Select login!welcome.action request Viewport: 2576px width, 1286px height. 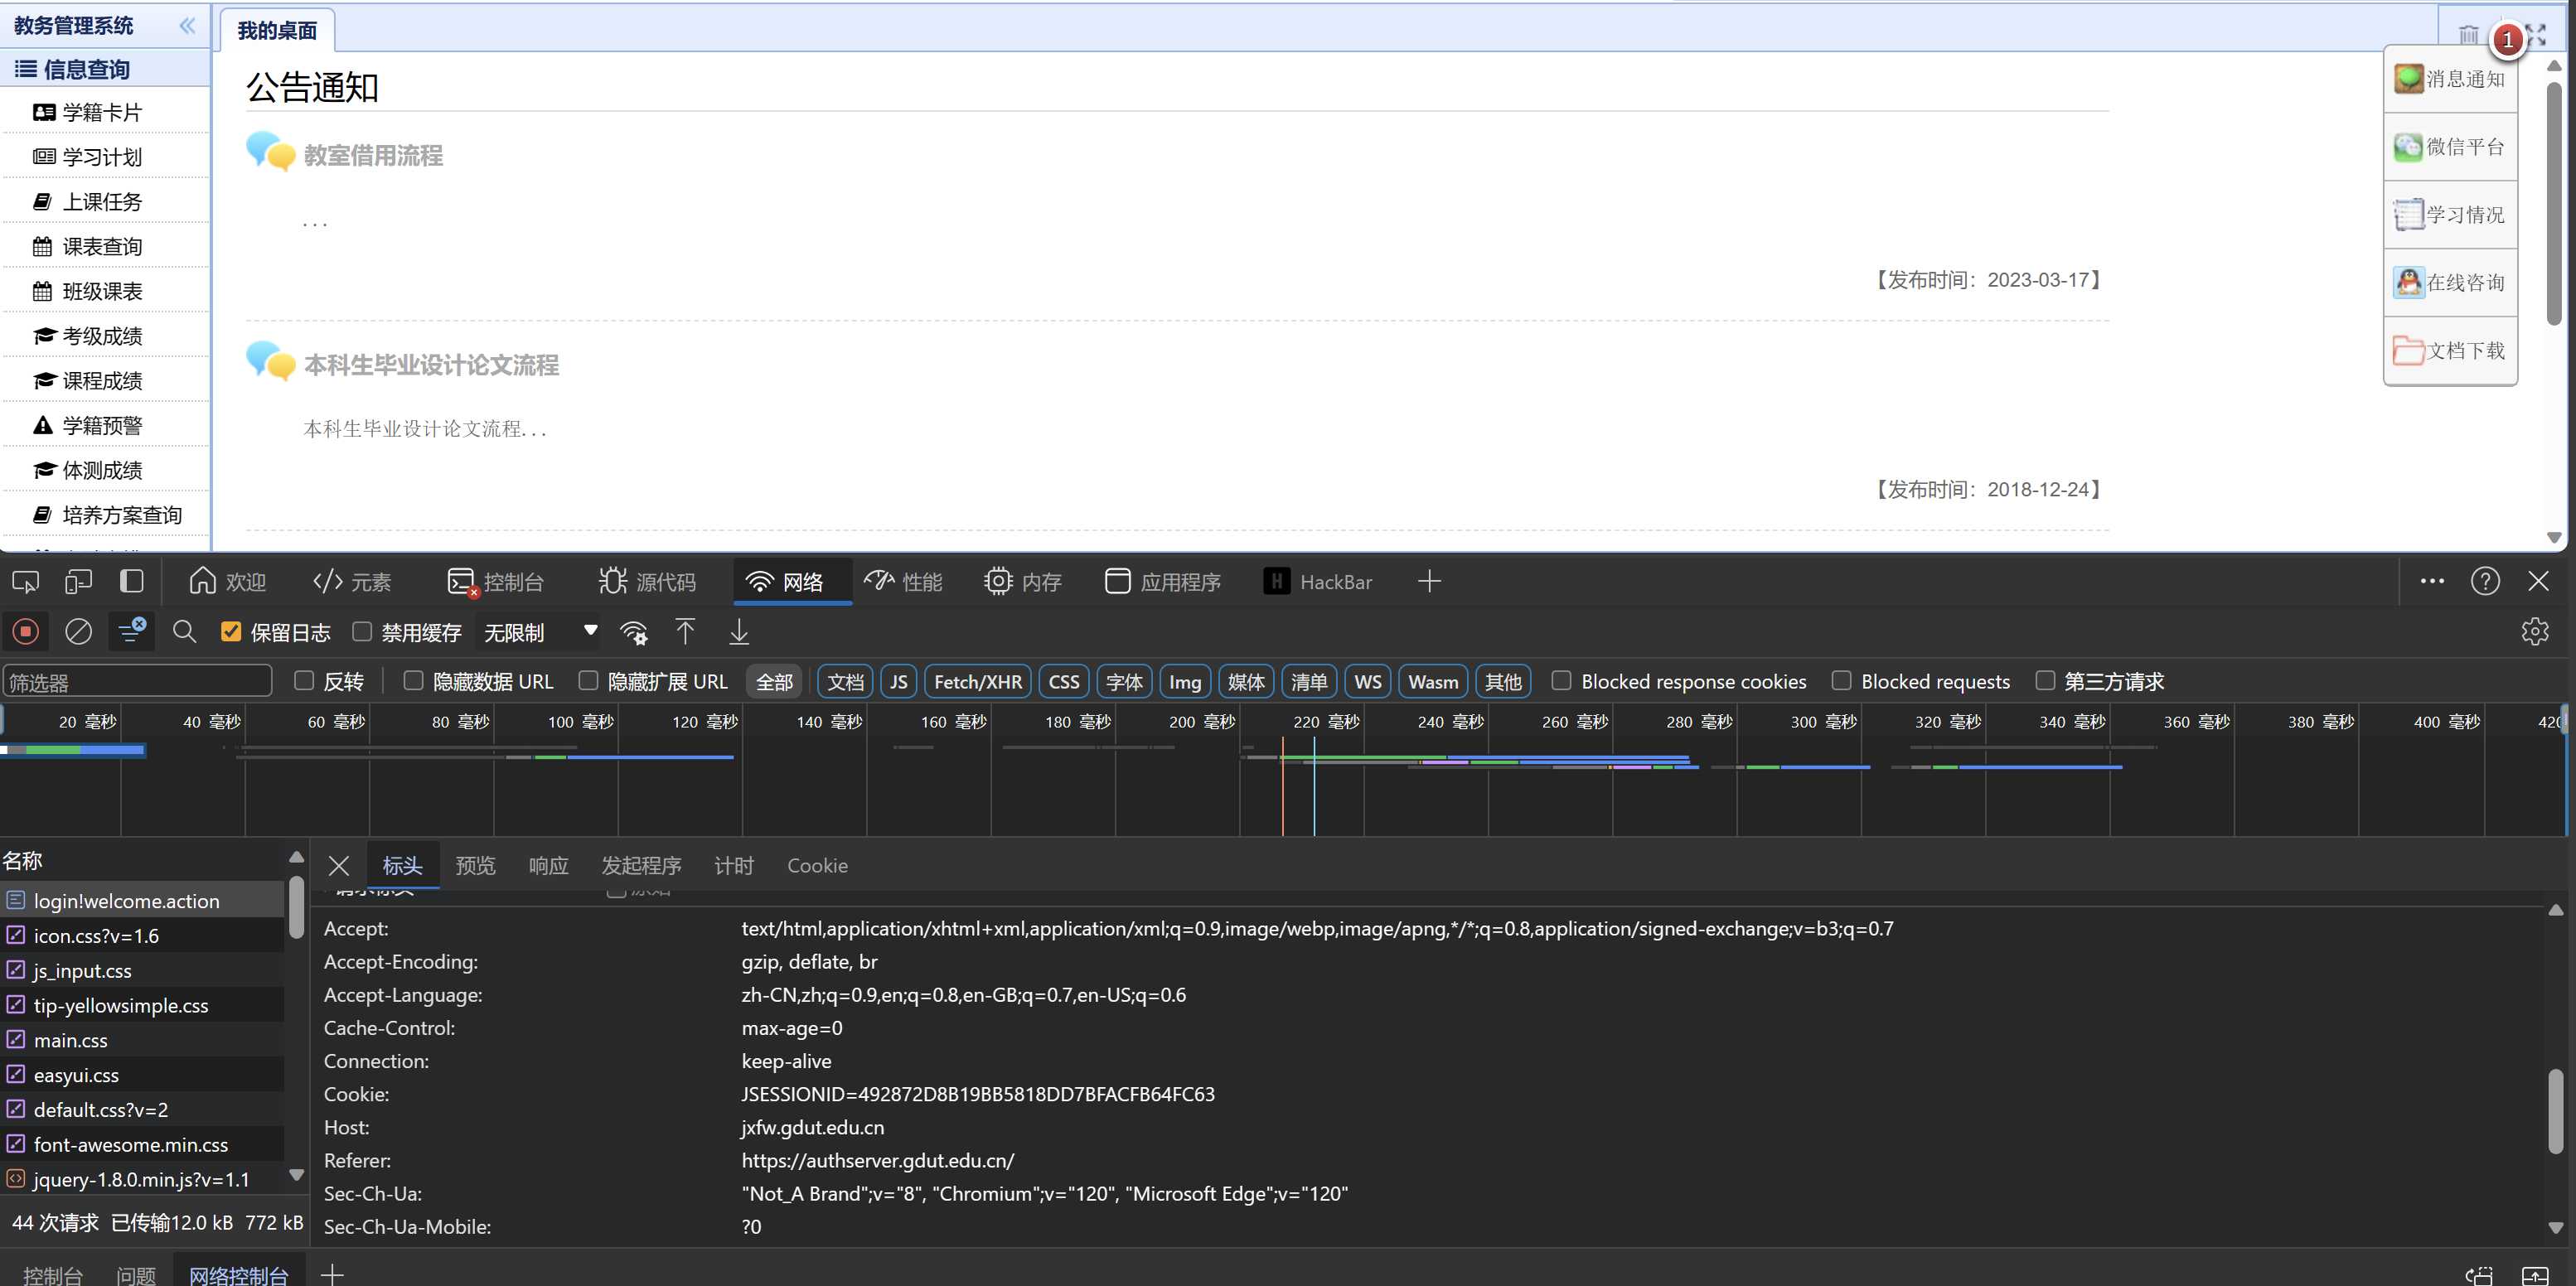tap(142, 901)
